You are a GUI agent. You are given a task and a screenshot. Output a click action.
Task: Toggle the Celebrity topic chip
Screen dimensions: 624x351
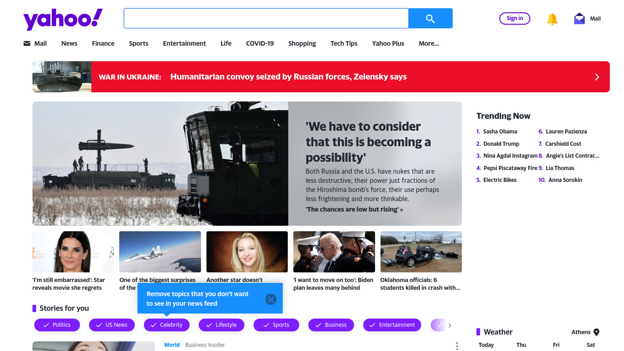tap(167, 325)
